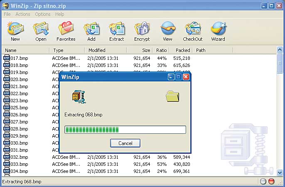
Task: Click packed size 515,218
Action: pos(182,58)
